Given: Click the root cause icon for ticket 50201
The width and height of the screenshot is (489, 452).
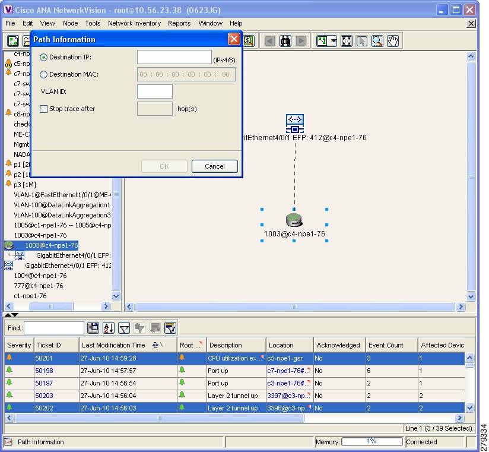Looking at the screenshot, I should click(x=182, y=358).
